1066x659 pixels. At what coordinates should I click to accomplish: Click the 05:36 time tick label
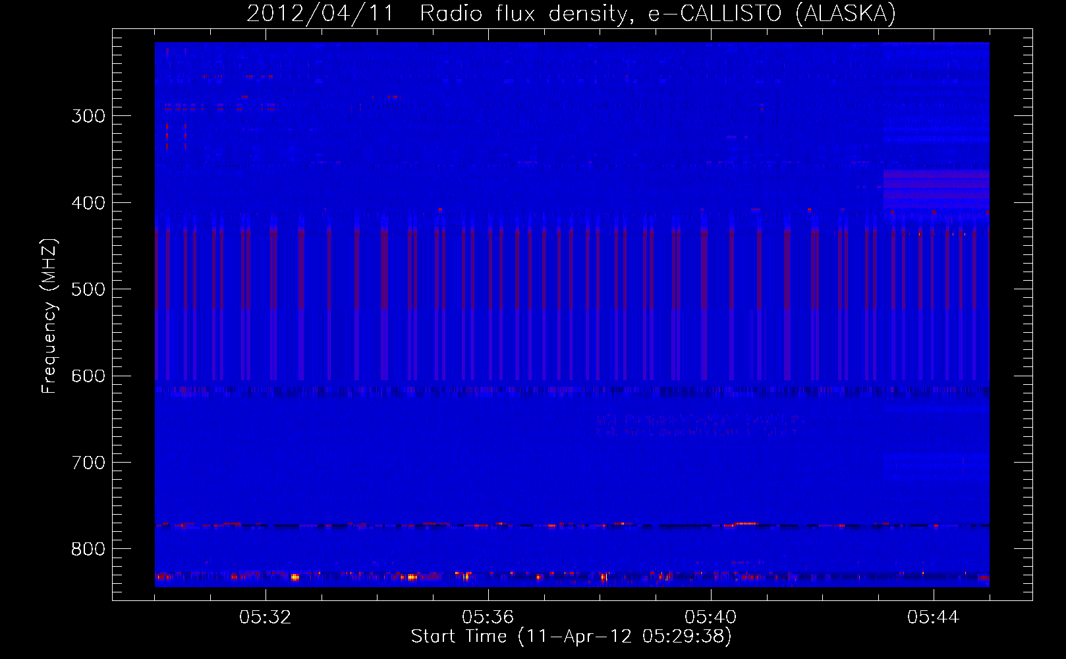pos(488,617)
